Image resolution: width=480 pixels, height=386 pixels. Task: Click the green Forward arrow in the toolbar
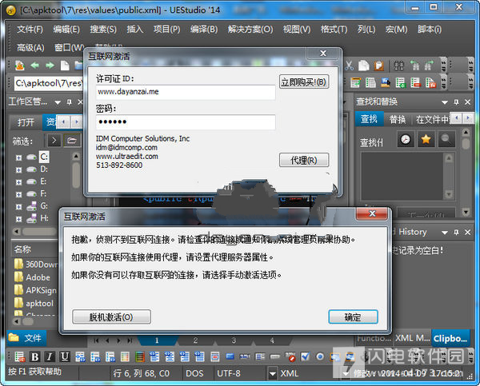50,66
